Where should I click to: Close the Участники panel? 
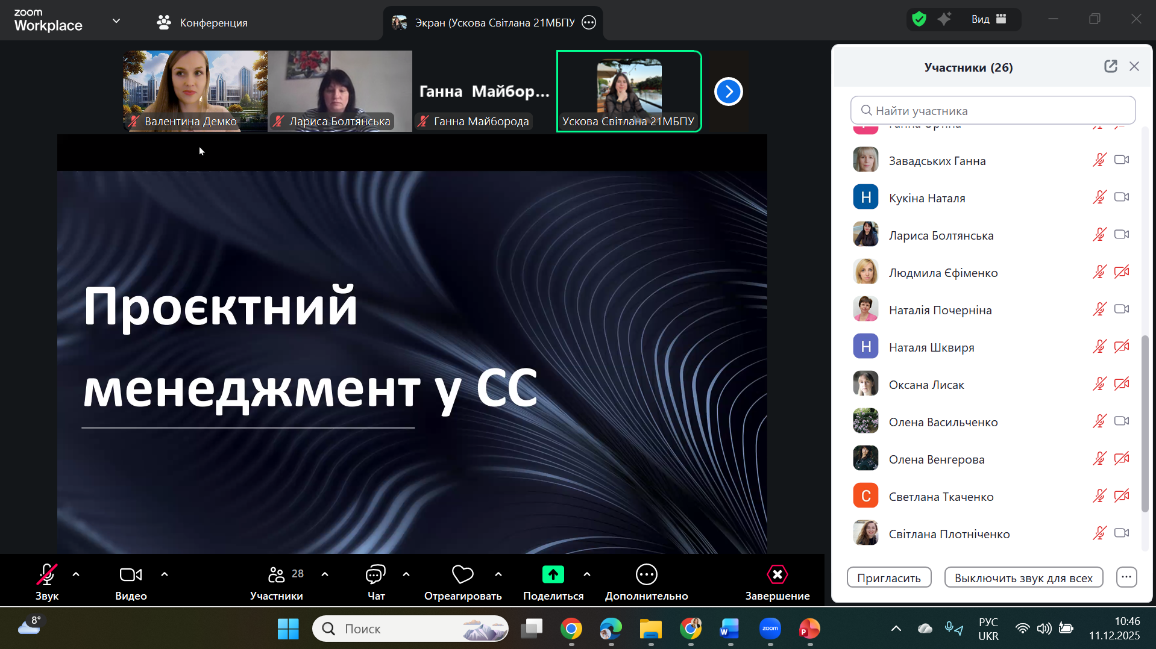pyautogui.click(x=1134, y=66)
